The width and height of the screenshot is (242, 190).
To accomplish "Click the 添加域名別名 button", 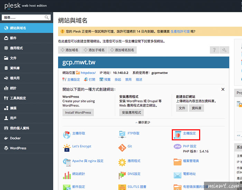I will click(x=122, y=50).
